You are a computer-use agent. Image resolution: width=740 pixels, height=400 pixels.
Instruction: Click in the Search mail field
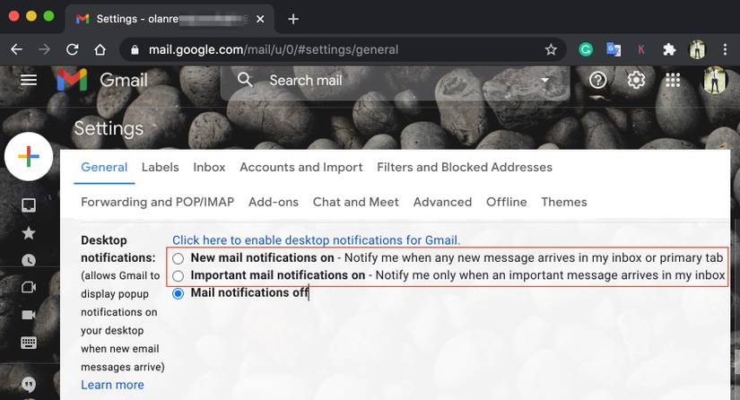click(x=396, y=80)
